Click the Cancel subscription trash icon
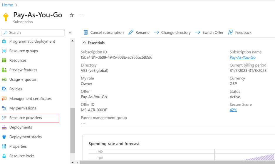 point(86,32)
